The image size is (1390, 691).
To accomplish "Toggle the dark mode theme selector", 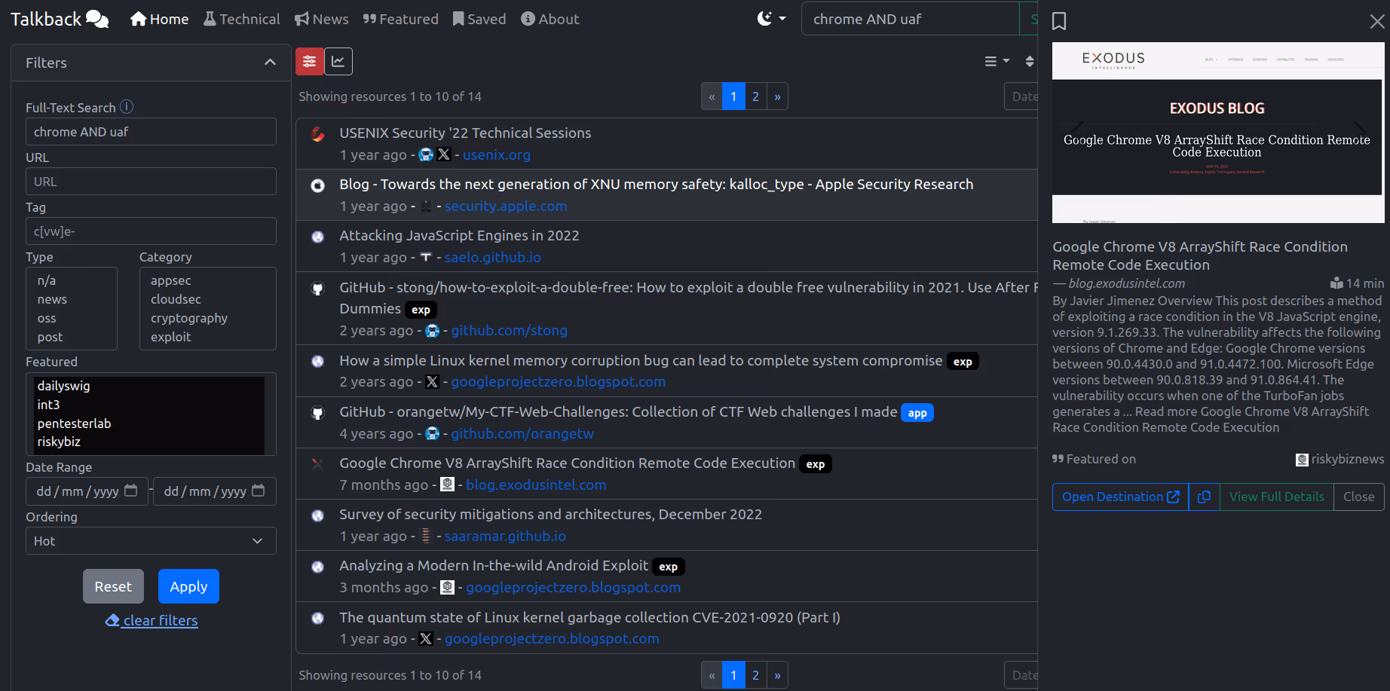I will 771,19.
